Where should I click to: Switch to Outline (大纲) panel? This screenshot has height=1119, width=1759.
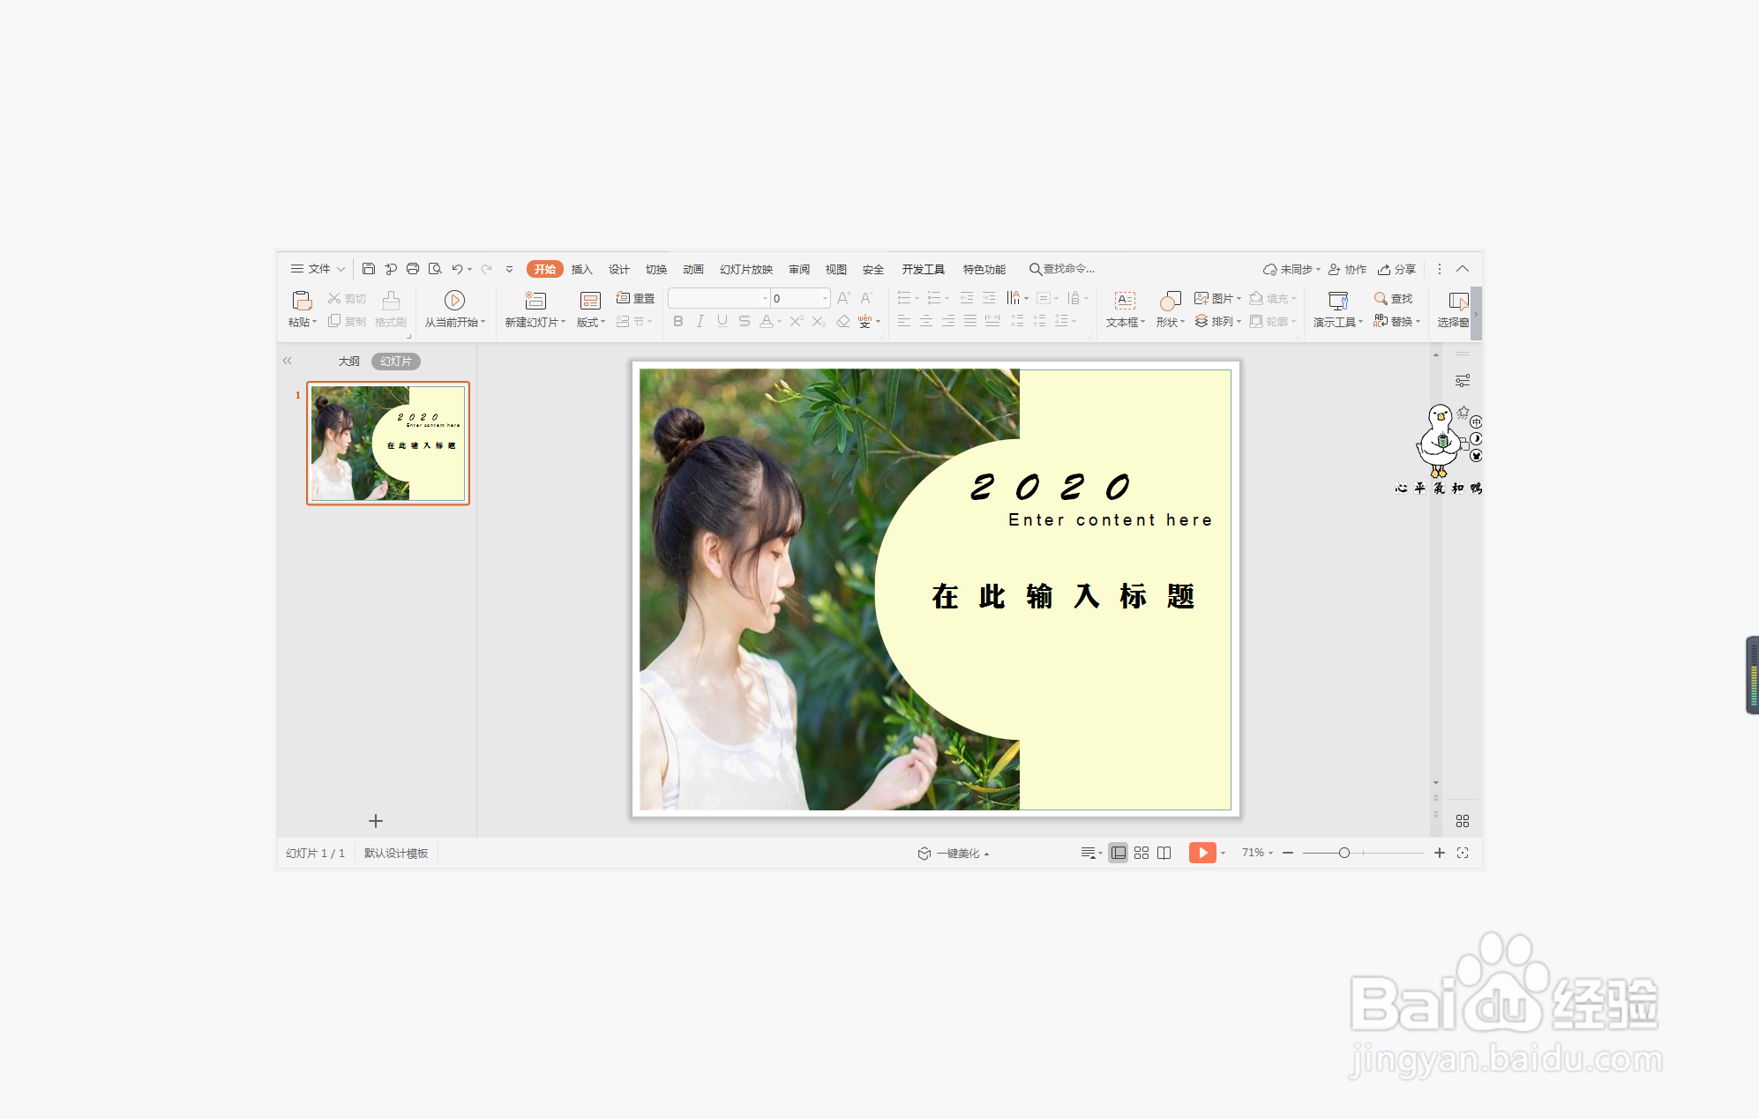[349, 361]
